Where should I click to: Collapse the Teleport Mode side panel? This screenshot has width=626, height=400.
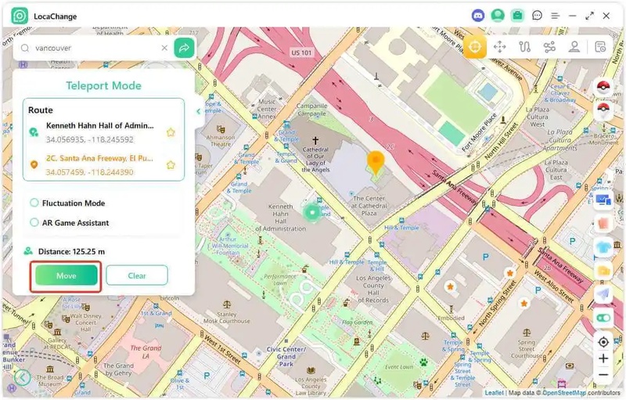[x=199, y=111]
